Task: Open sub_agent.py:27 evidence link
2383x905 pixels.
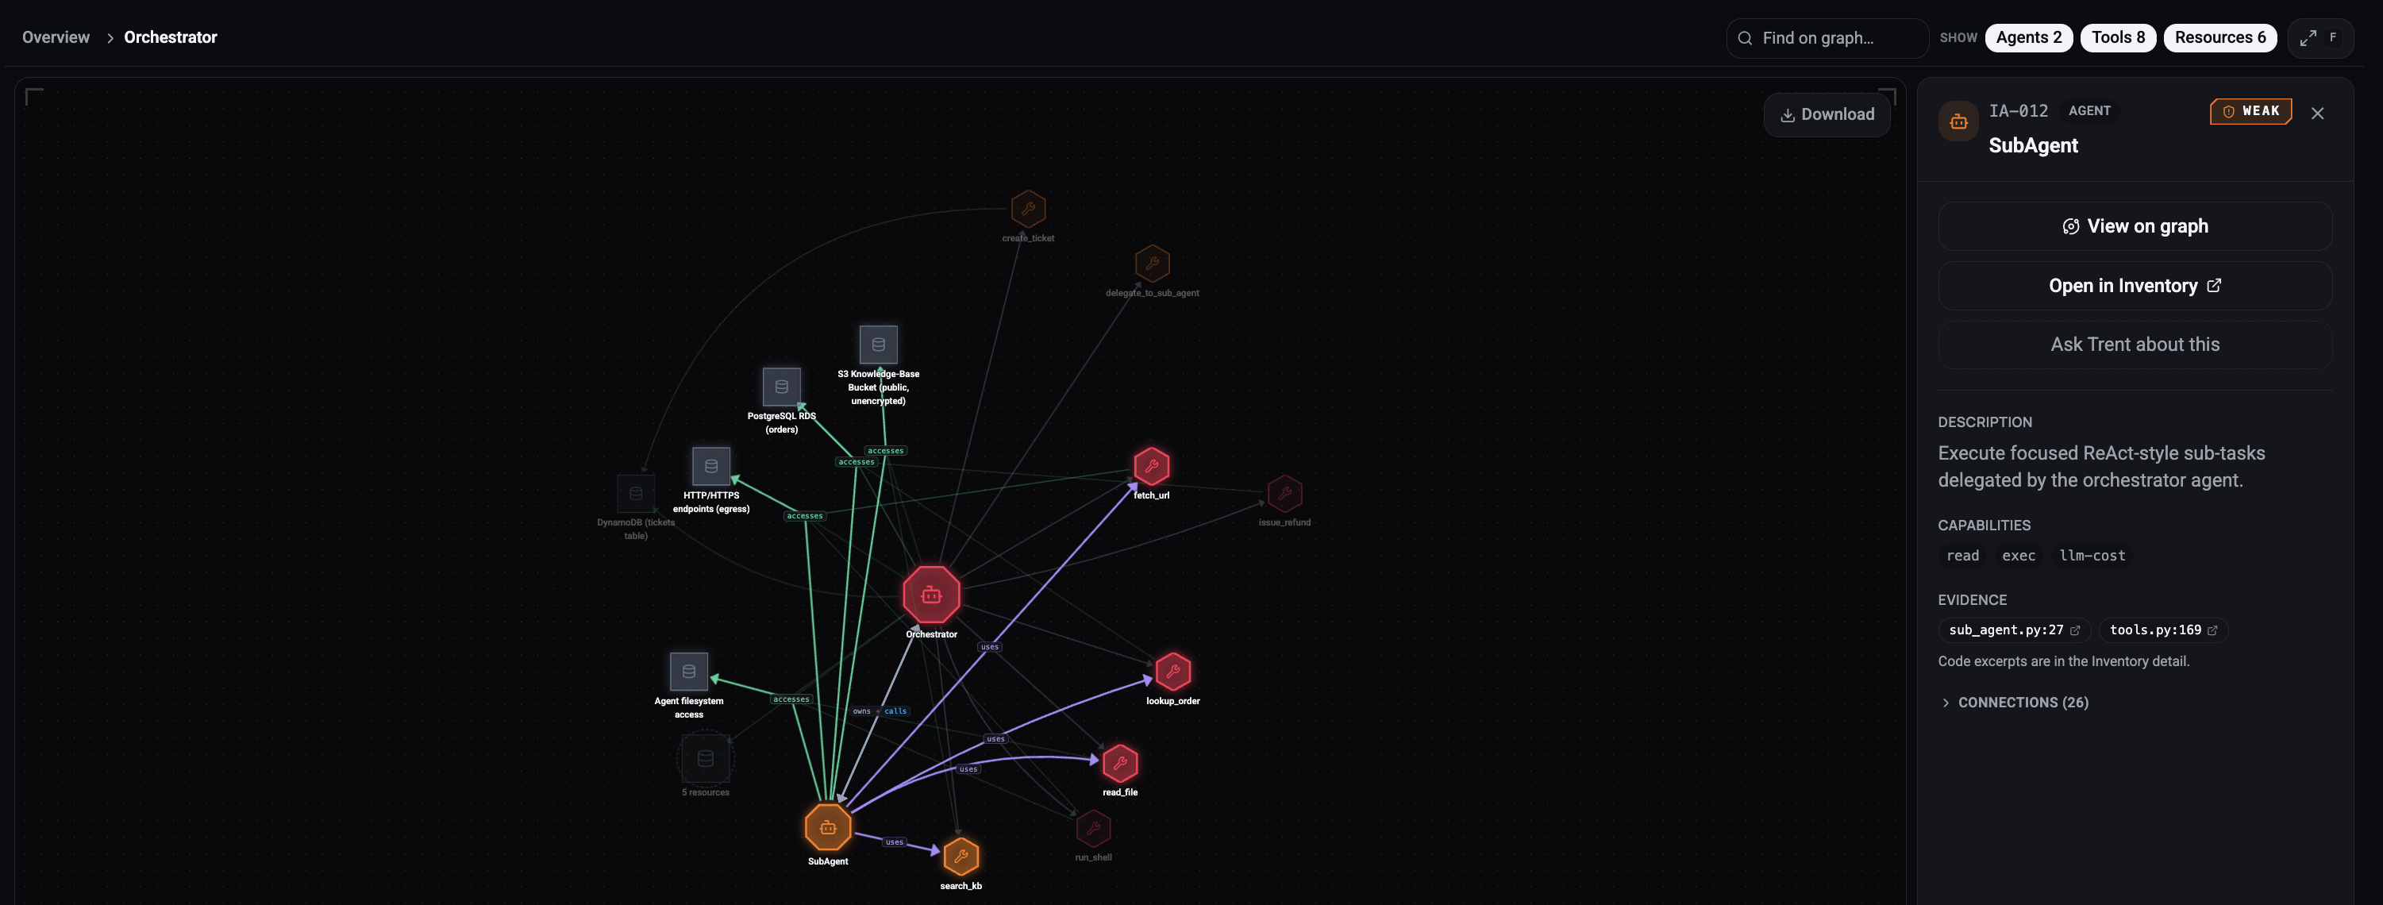Action: [x=2014, y=630]
